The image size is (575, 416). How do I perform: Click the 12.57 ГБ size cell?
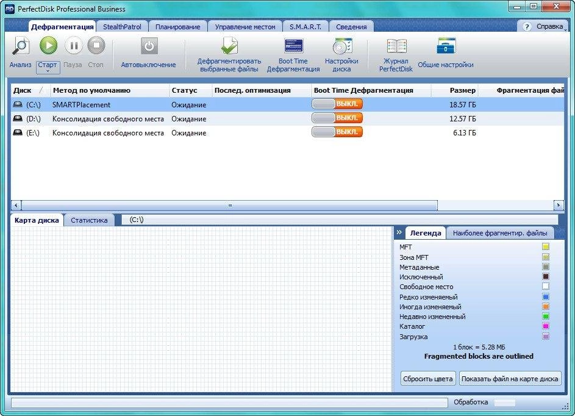(462, 119)
